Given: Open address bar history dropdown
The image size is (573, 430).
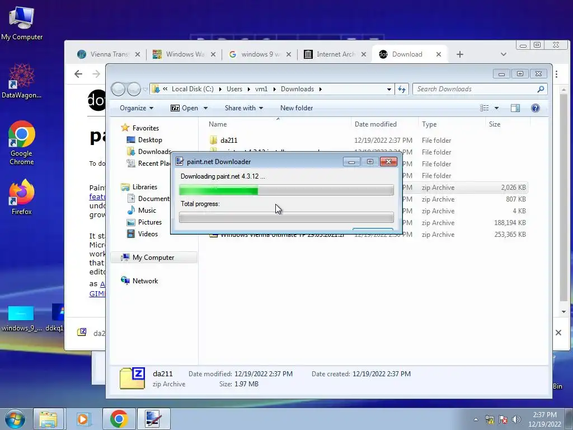Looking at the screenshot, I should (389, 89).
